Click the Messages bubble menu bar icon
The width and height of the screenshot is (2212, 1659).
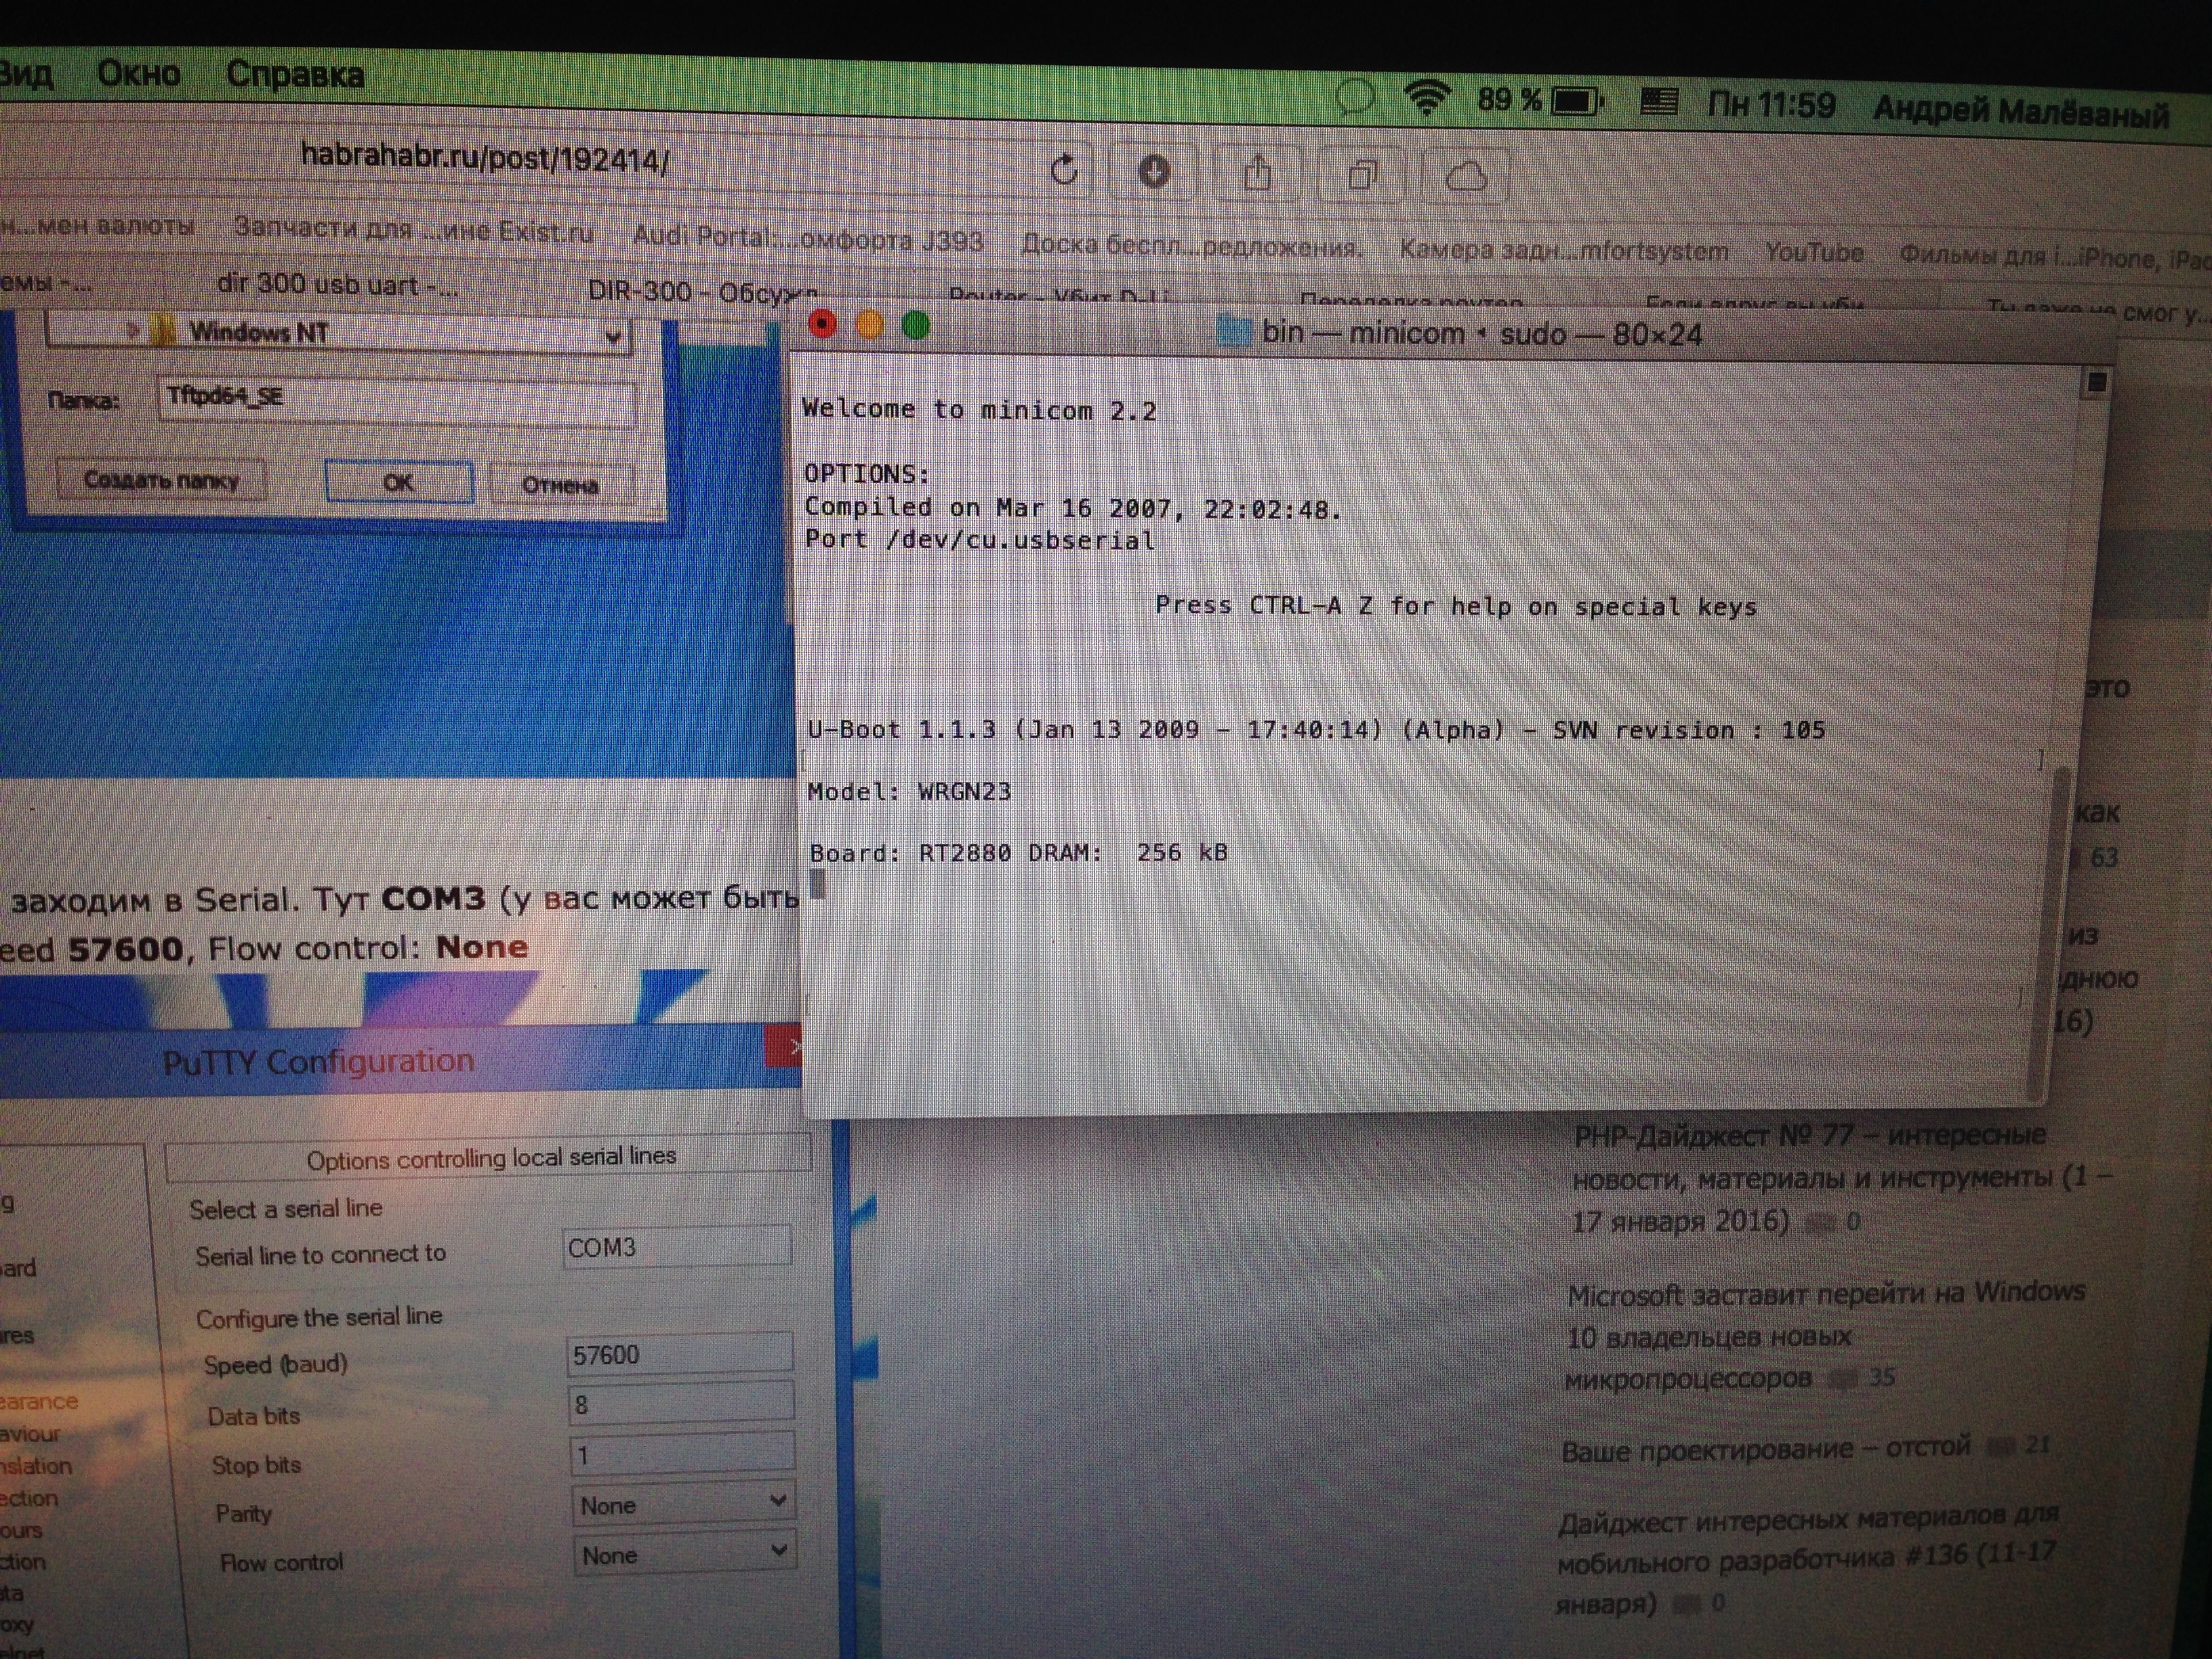pos(1355,97)
